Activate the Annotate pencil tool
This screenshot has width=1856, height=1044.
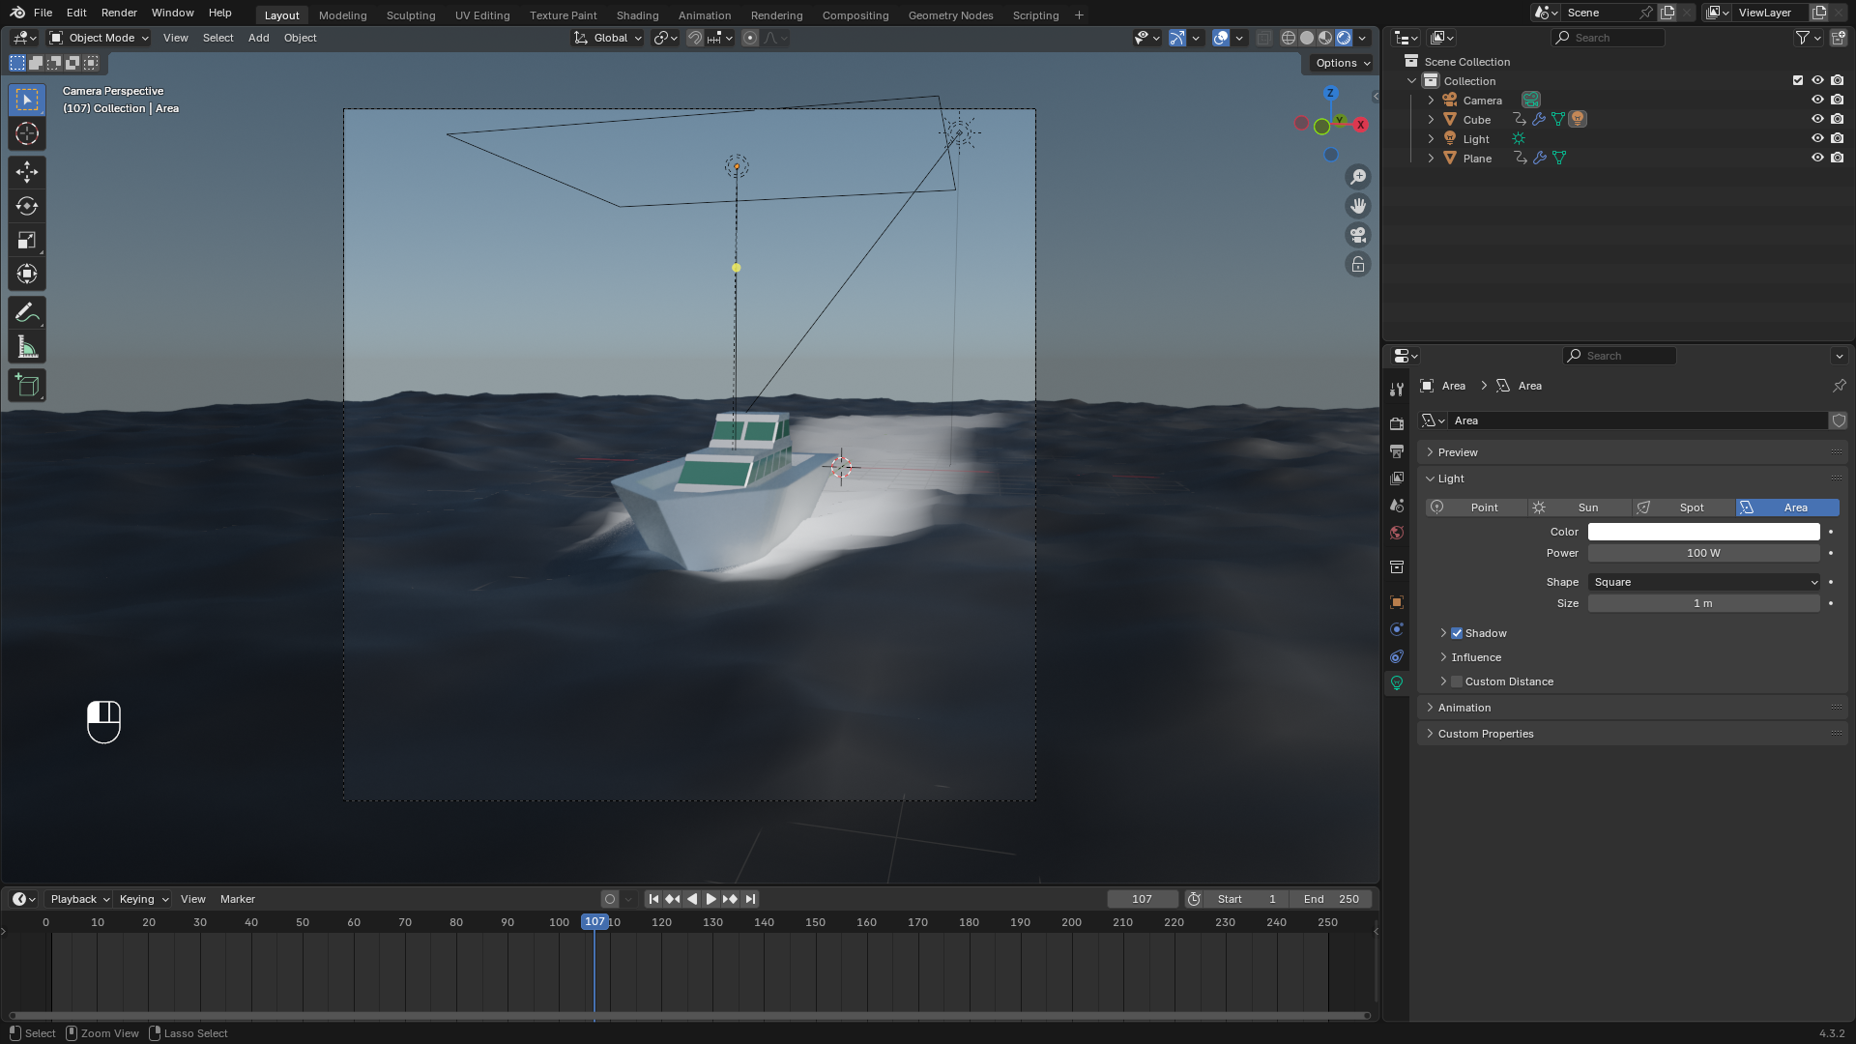coord(27,313)
